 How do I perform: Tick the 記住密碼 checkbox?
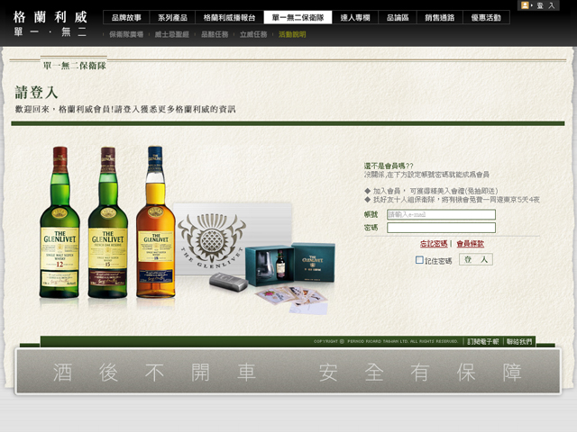click(x=419, y=260)
